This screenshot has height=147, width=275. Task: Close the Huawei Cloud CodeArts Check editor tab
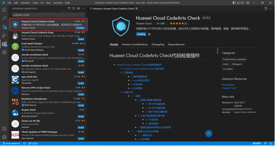(136, 8)
